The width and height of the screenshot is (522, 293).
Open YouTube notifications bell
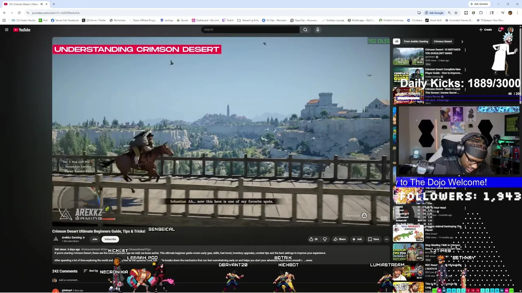pyautogui.click(x=500, y=30)
